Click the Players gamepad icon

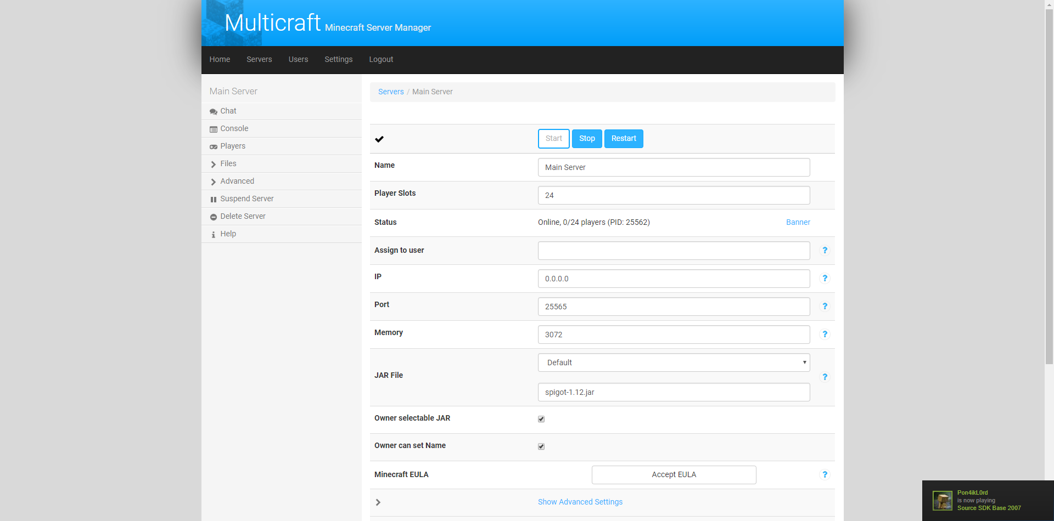pos(214,146)
